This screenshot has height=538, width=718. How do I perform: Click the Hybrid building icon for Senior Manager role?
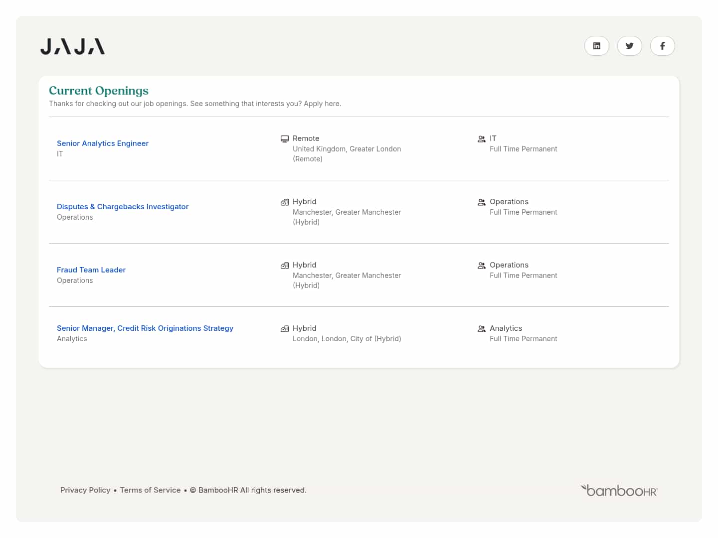click(285, 329)
